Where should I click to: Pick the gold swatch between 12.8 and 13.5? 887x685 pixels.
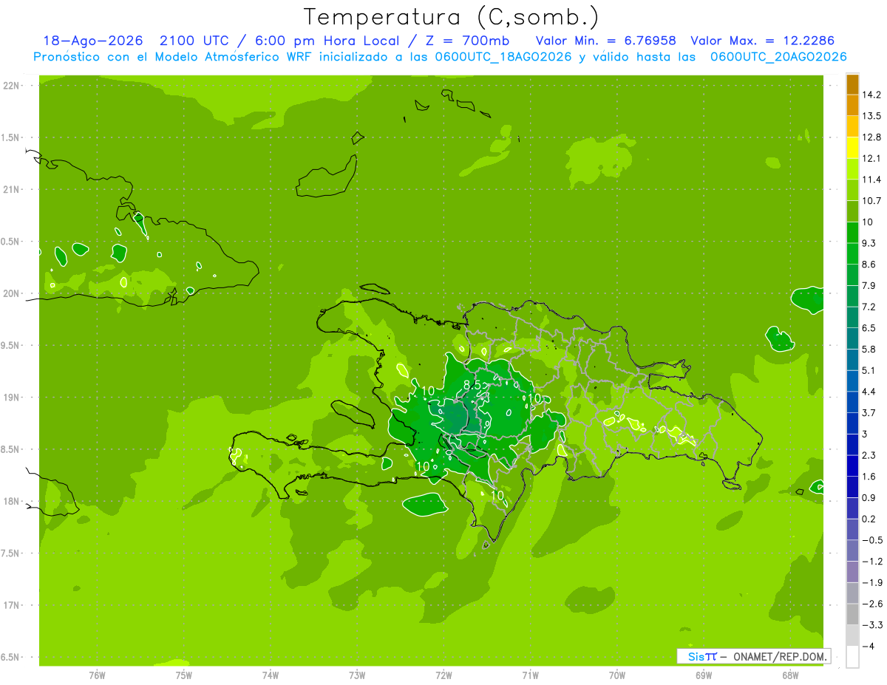click(x=852, y=126)
